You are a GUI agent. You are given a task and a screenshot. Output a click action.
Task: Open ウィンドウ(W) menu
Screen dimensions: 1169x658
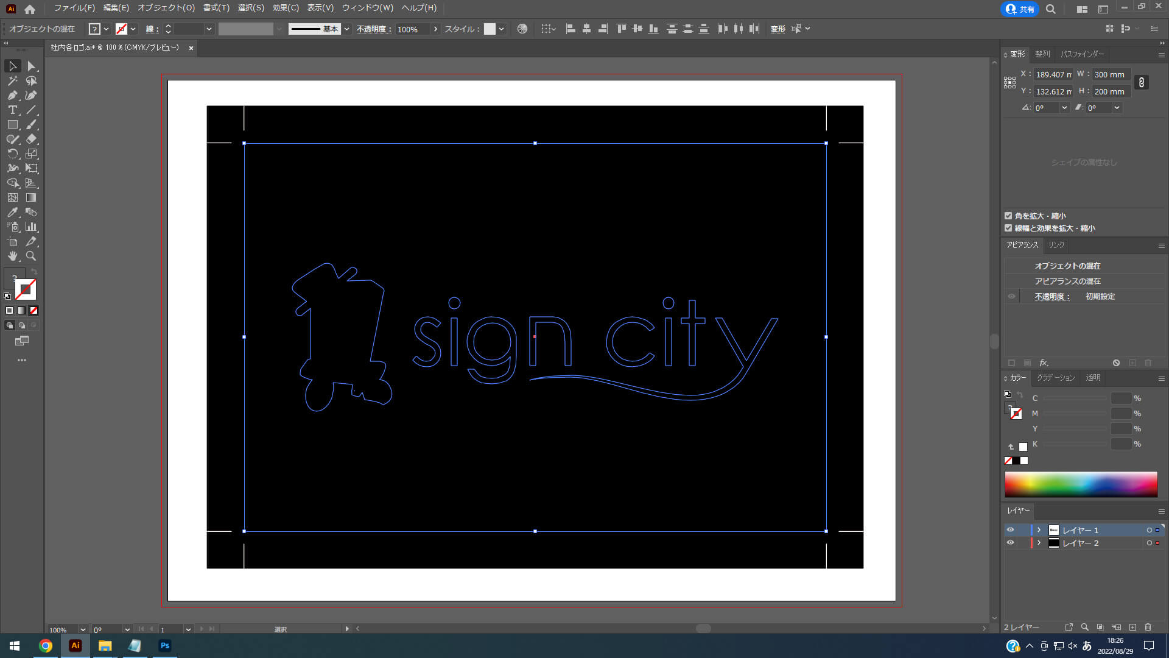point(367,8)
